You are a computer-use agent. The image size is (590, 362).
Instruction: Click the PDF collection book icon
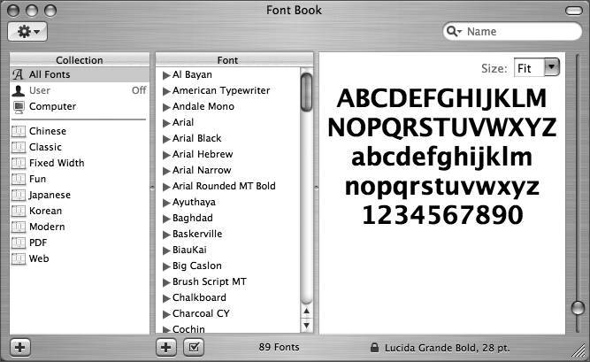(19, 243)
